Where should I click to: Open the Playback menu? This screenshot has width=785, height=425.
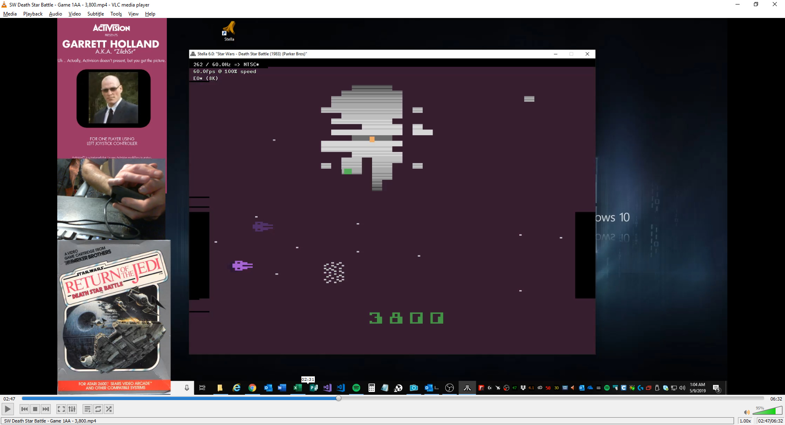tap(33, 14)
